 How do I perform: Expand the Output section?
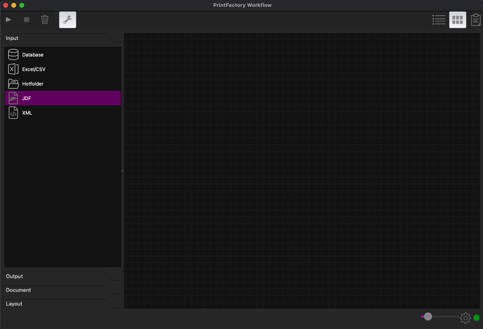[63, 277]
